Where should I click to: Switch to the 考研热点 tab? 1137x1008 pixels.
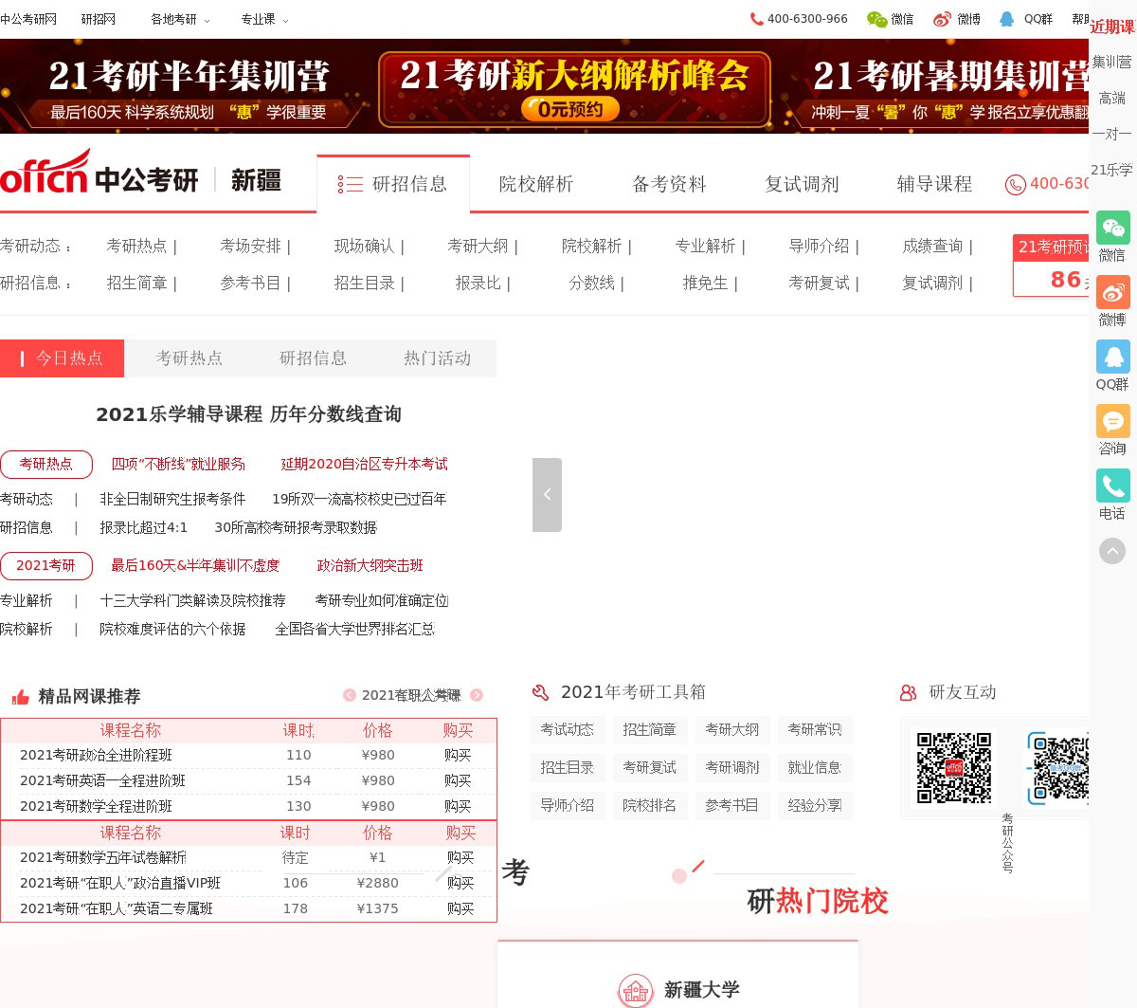(x=189, y=358)
